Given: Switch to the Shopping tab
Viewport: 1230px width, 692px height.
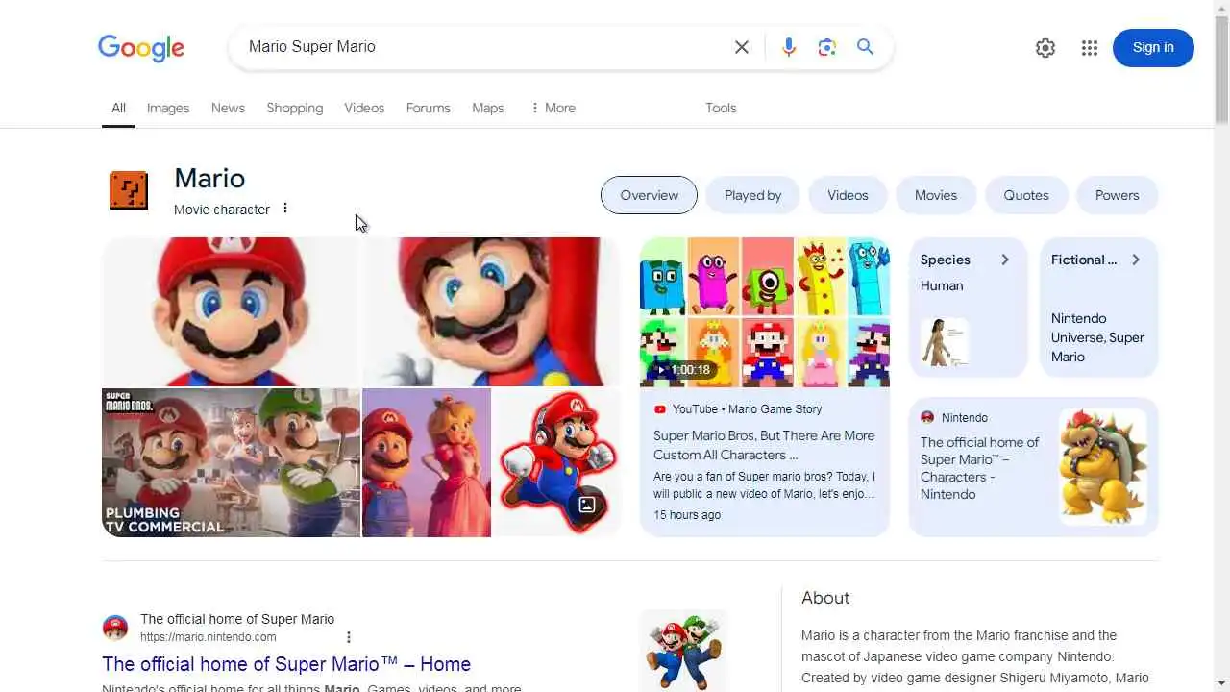Looking at the screenshot, I should pyautogui.click(x=294, y=108).
